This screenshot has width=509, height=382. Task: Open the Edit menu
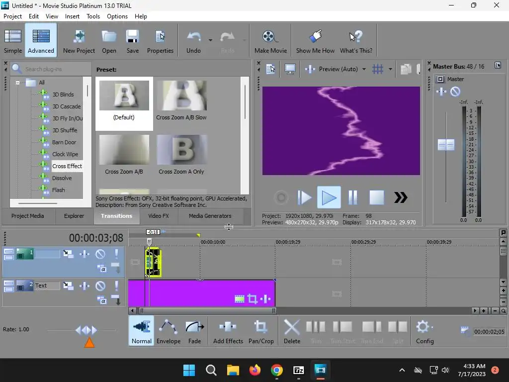tap(33, 16)
